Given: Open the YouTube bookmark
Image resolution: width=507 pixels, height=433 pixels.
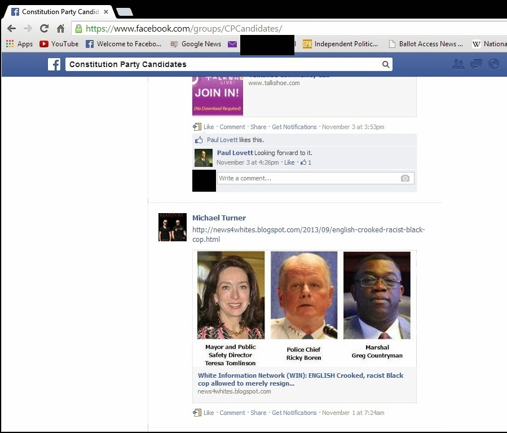Looking at the screenshot, I should 59,44.
